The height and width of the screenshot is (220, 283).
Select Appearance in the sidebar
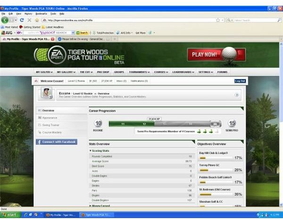[x=61, y=118]
